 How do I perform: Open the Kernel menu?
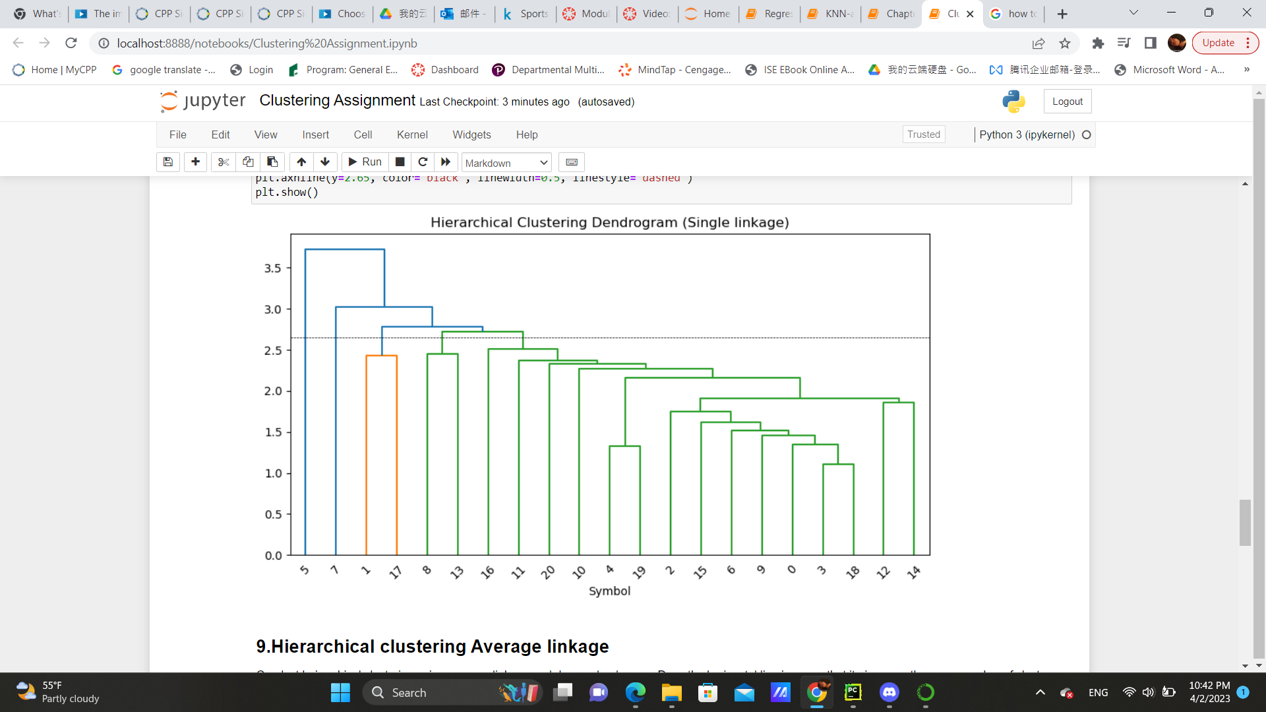pos(412,134)
